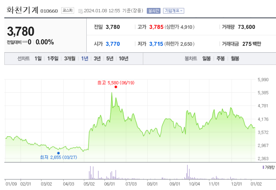Click the 2,363 price axis label

(x=263, y=158)
